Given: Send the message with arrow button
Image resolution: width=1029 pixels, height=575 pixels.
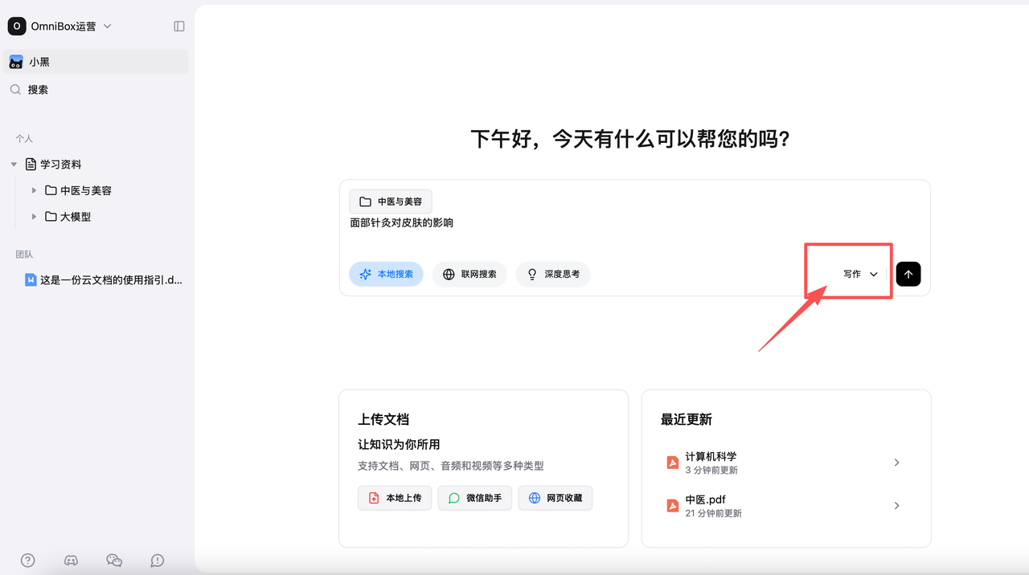Looking at the screenshot, I should tap(908, 274).
